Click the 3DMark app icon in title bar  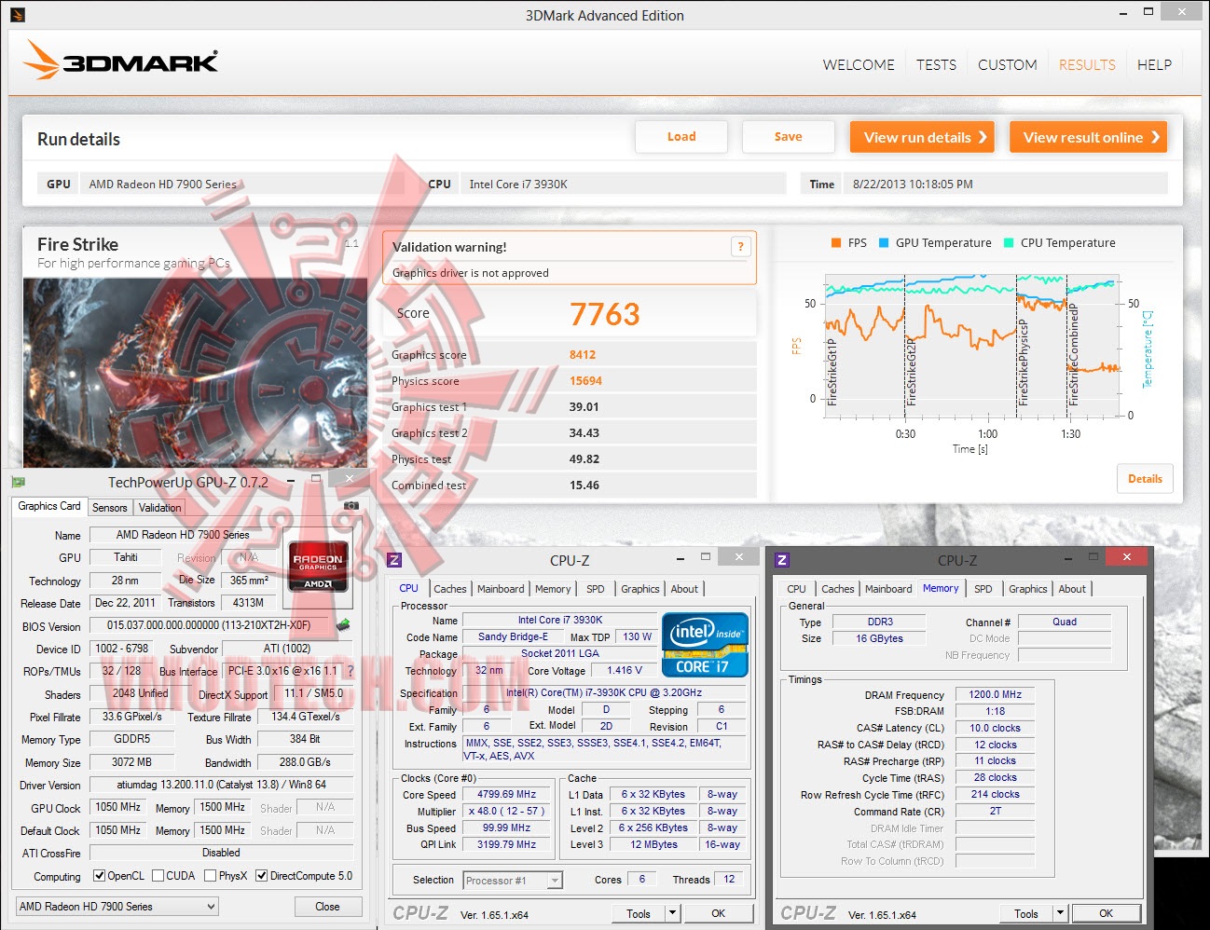click(x=18, y=15)
